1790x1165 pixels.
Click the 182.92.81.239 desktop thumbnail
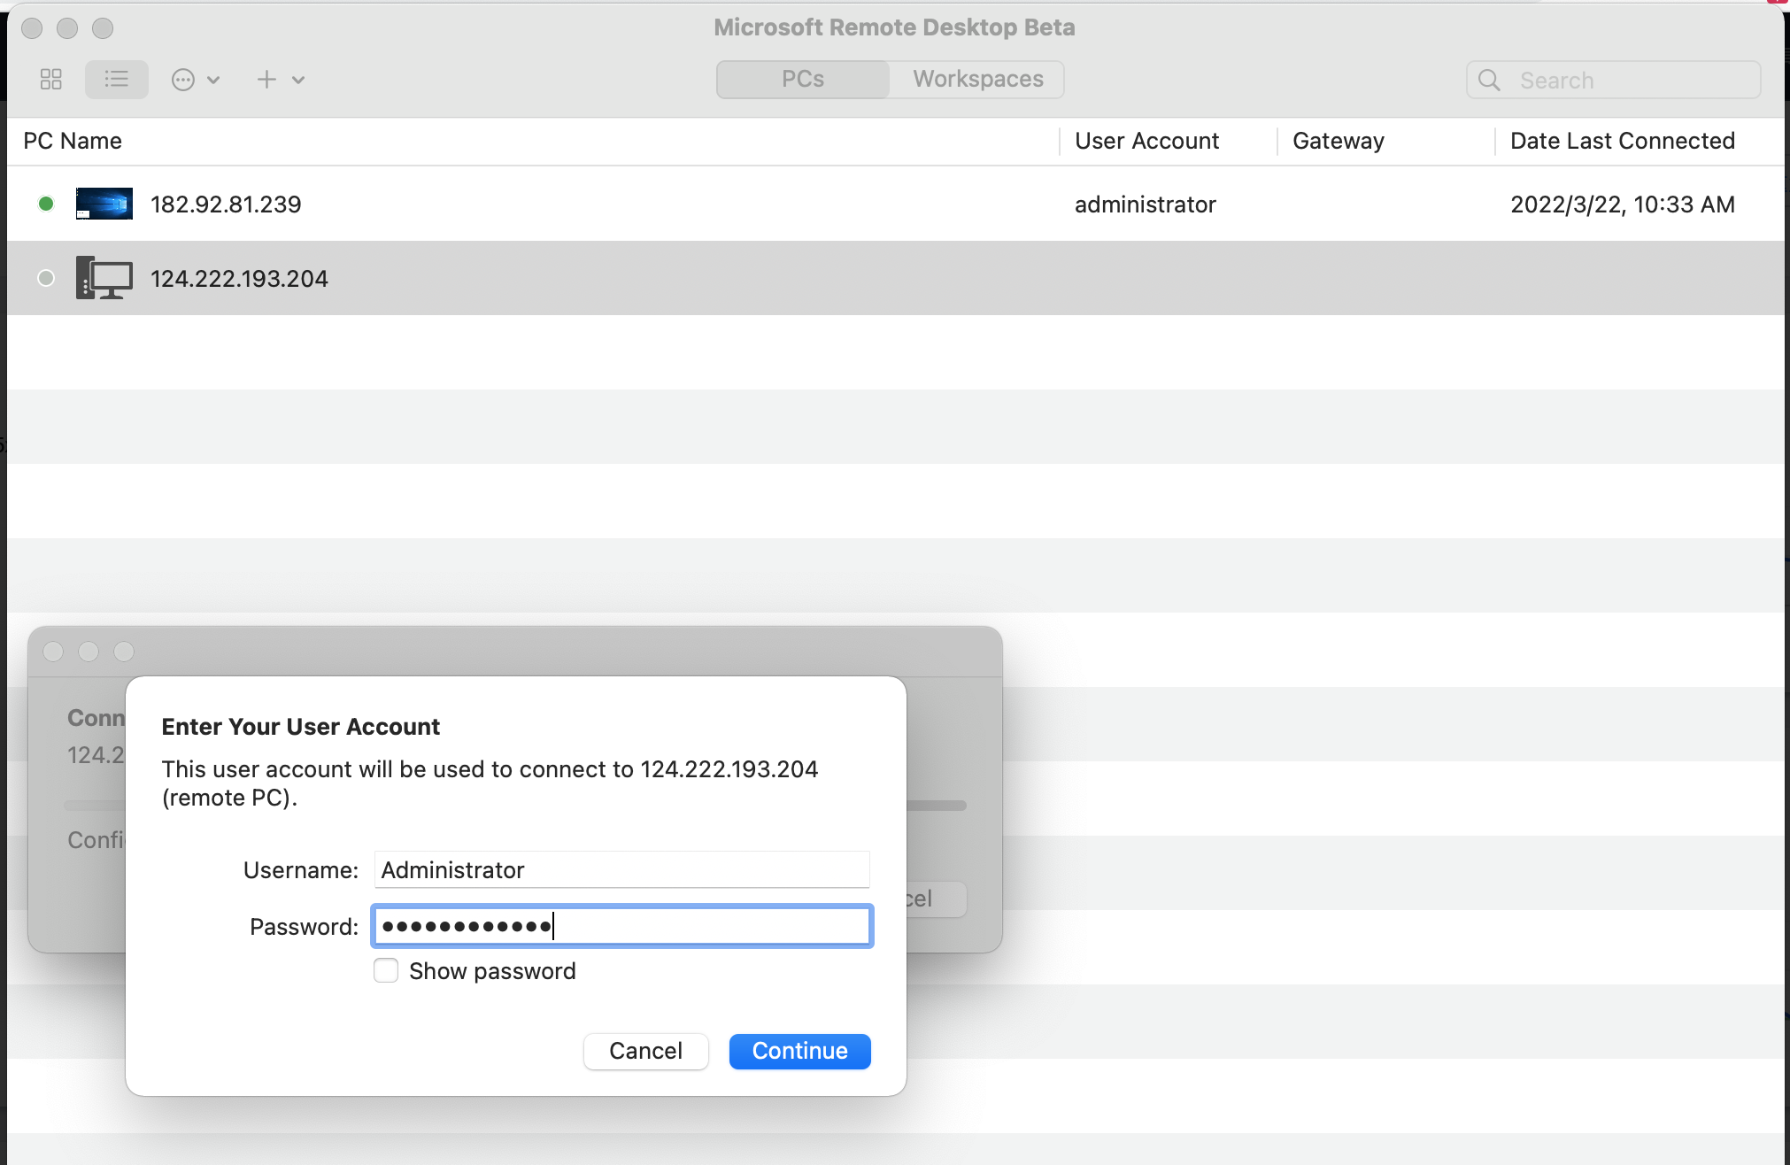(x=104, y=204)
